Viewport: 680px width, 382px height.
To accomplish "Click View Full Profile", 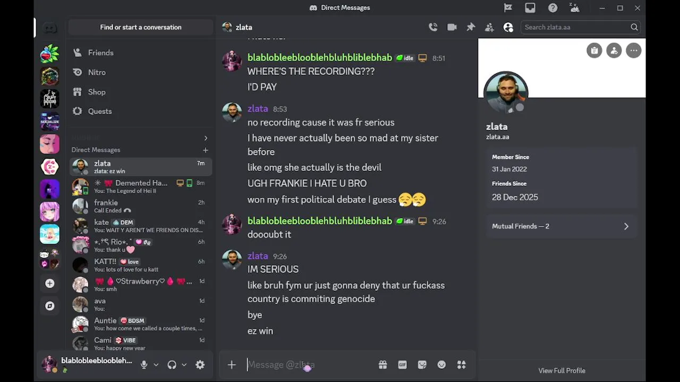I will [x=562, y=370].
